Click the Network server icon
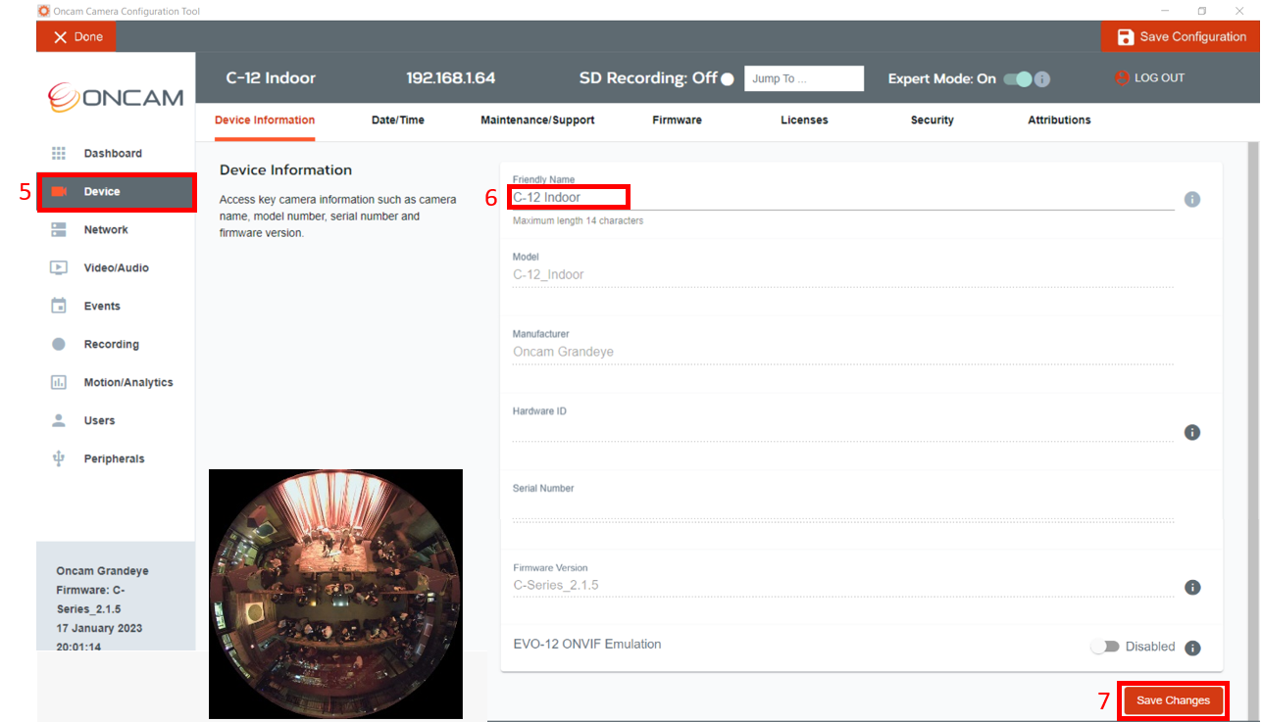1262x722 pixels. click(59, 230)
